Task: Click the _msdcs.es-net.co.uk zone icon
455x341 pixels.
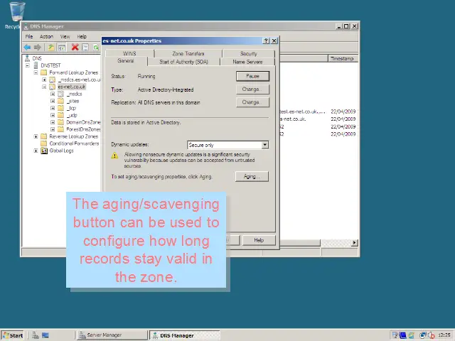Action: point(52,80)
